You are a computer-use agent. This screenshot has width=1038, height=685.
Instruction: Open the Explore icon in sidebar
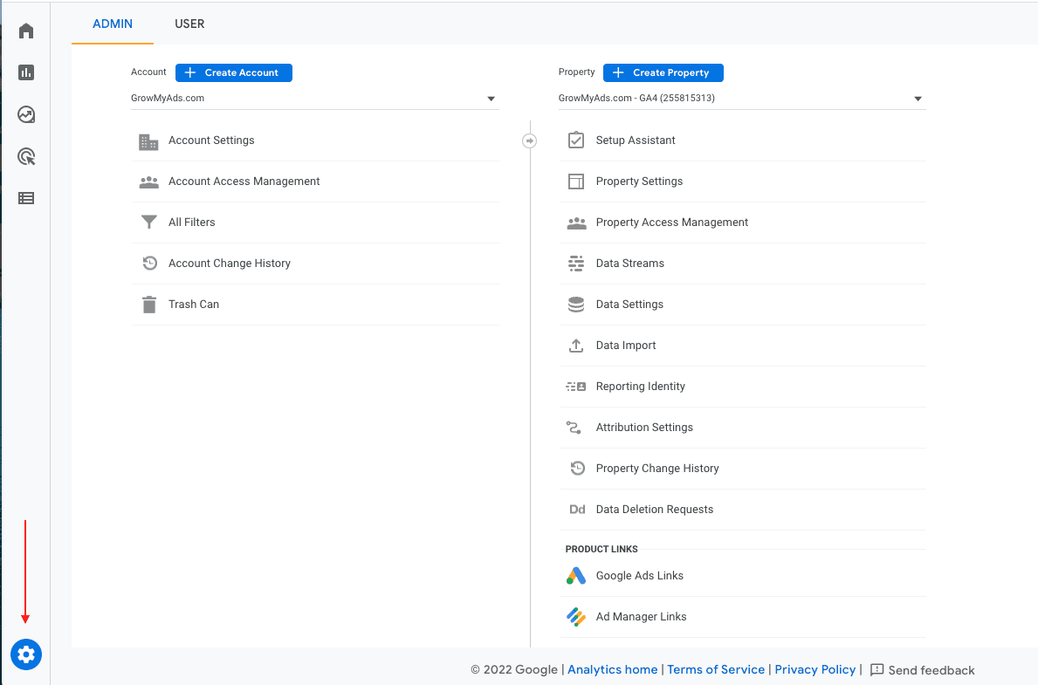[x=26, y=114]
